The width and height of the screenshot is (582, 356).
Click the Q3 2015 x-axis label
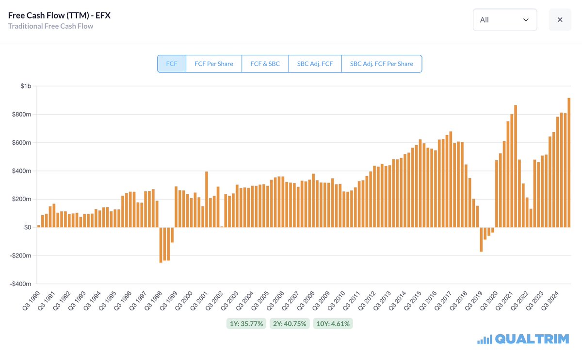point(412,300)
